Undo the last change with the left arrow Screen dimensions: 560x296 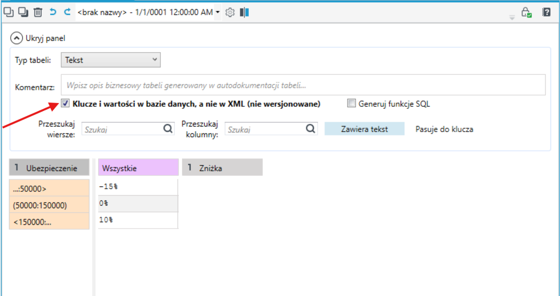[53, 12]
